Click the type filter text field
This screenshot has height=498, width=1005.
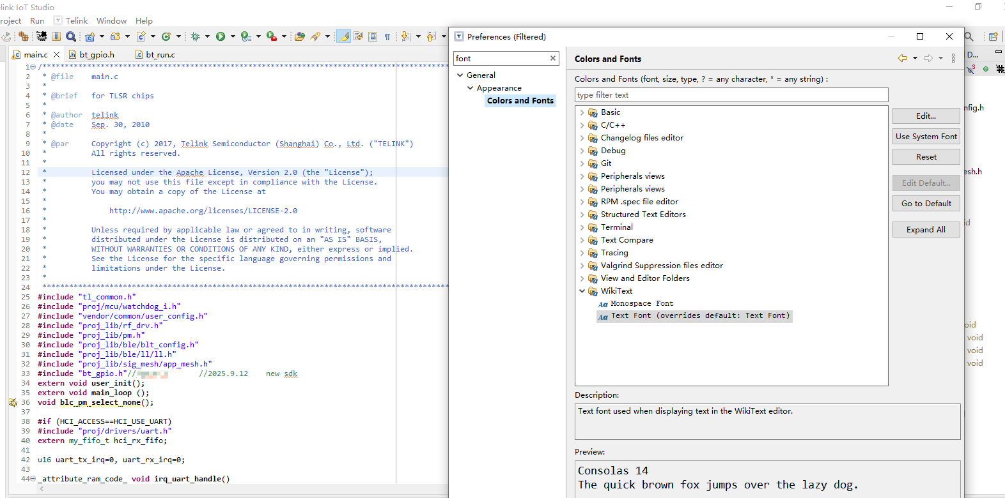point(731,95)
